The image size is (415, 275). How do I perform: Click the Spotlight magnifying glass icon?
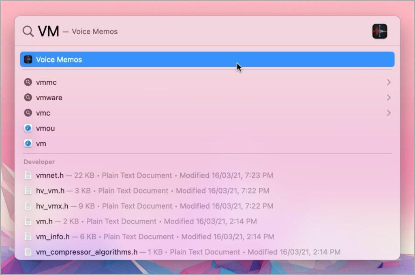click(x=28, y=31)
